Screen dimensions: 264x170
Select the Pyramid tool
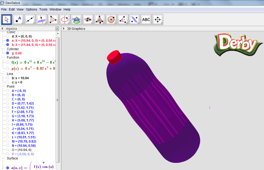click(x=100, y=20)
